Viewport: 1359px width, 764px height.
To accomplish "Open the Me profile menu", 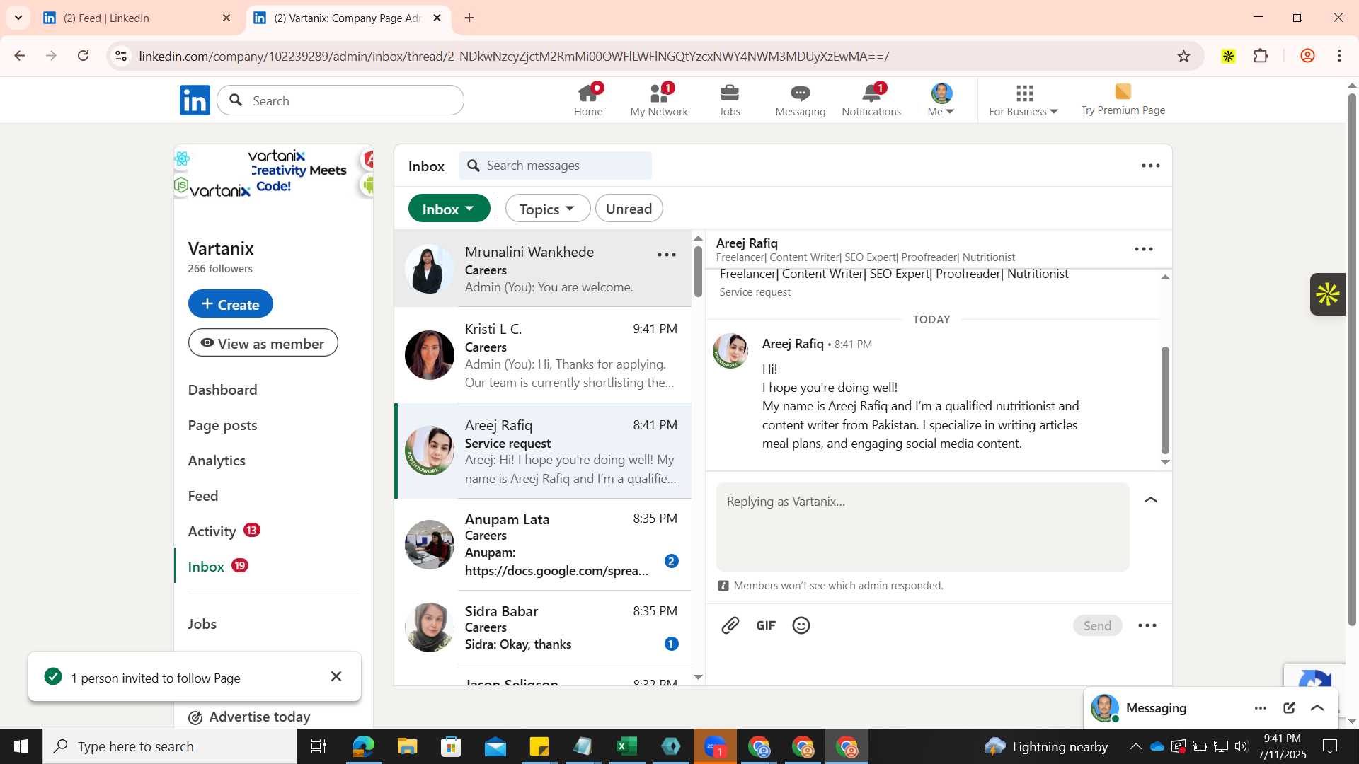I will tap(941, 100).
